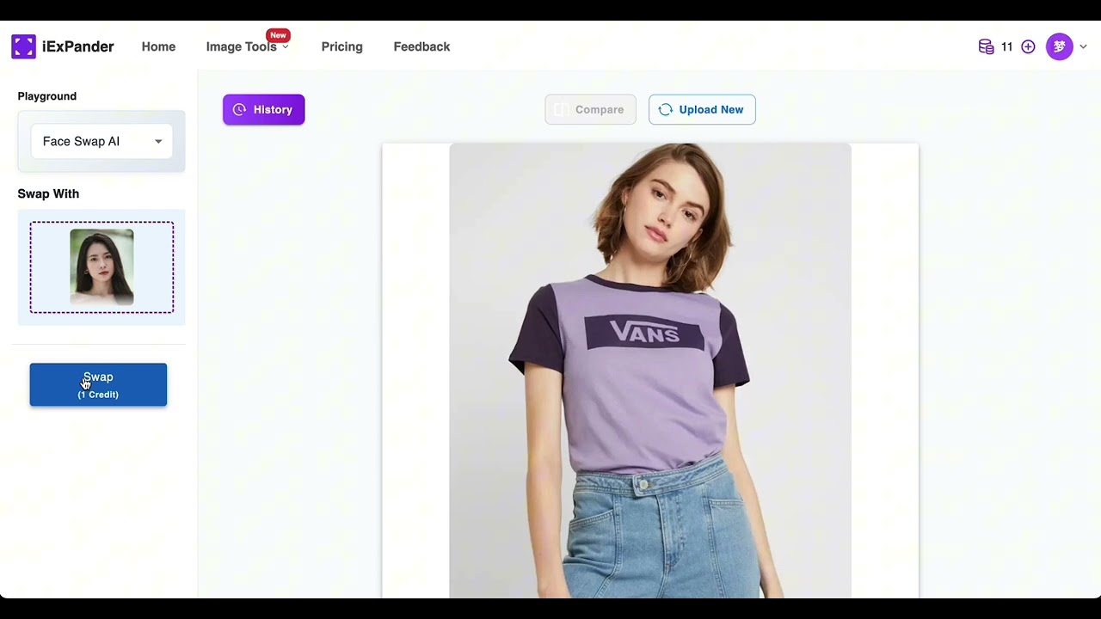Select the Swap With face thumbnail

[x=101, y=267]
